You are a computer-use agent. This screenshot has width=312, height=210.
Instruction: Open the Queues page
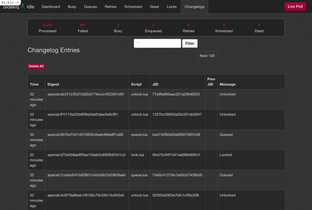tap(90, 7)
